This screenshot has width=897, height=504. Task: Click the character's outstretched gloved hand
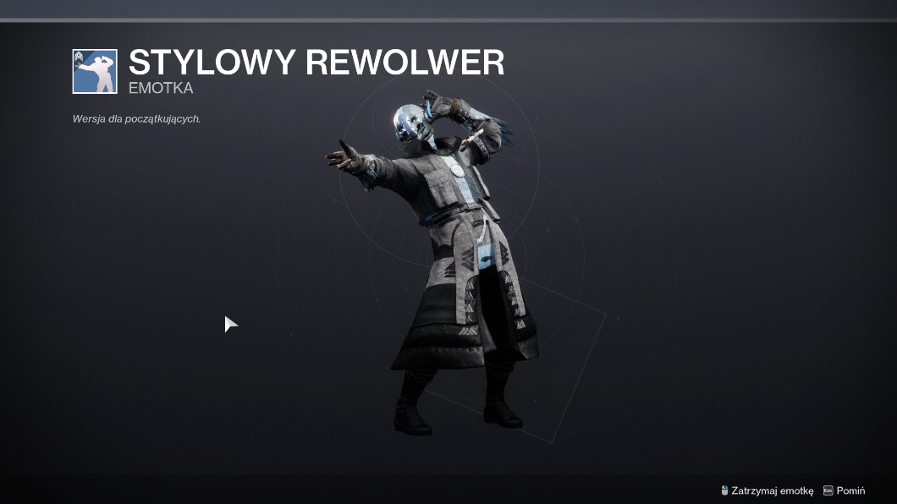[344, 157]
